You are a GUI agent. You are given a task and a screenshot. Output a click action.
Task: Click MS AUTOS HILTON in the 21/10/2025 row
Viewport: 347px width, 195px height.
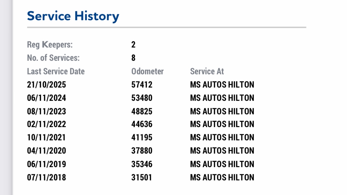pyautogui.click(x=222, y=84)
